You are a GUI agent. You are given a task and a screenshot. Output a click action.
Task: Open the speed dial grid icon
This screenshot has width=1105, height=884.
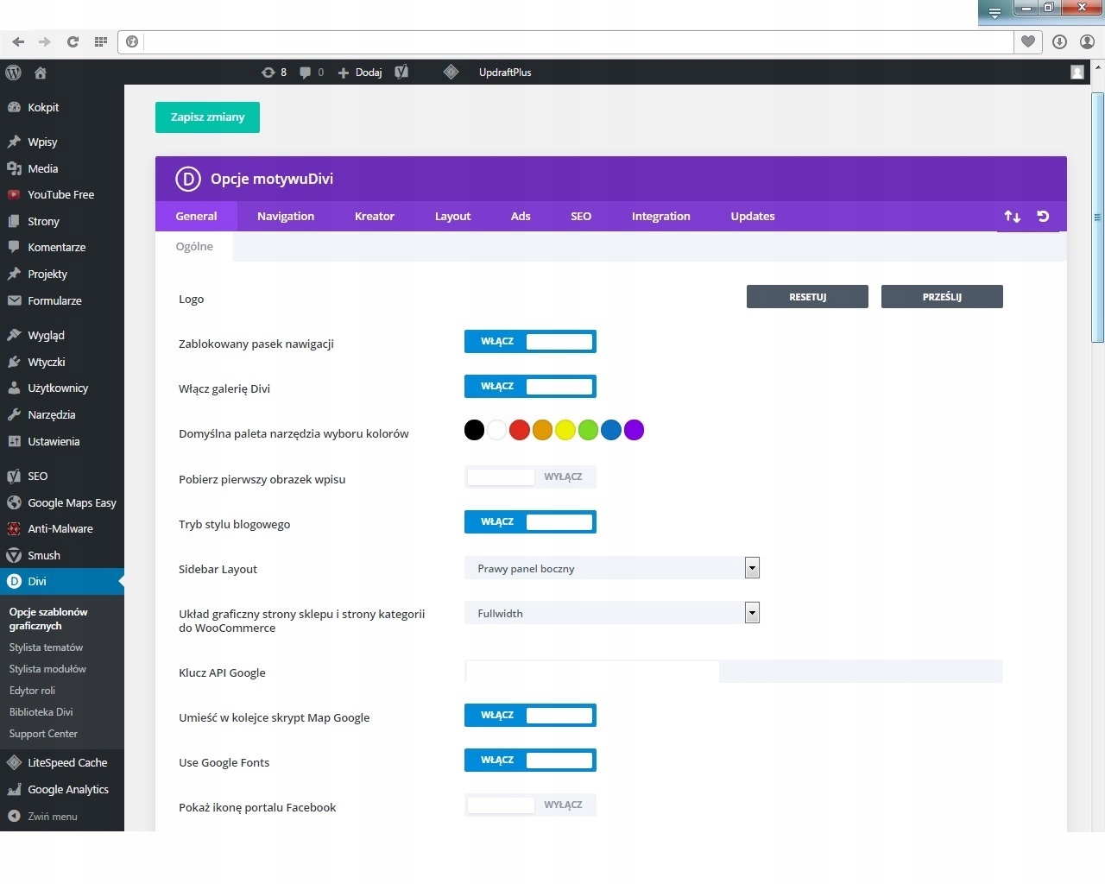click(101, 41)
